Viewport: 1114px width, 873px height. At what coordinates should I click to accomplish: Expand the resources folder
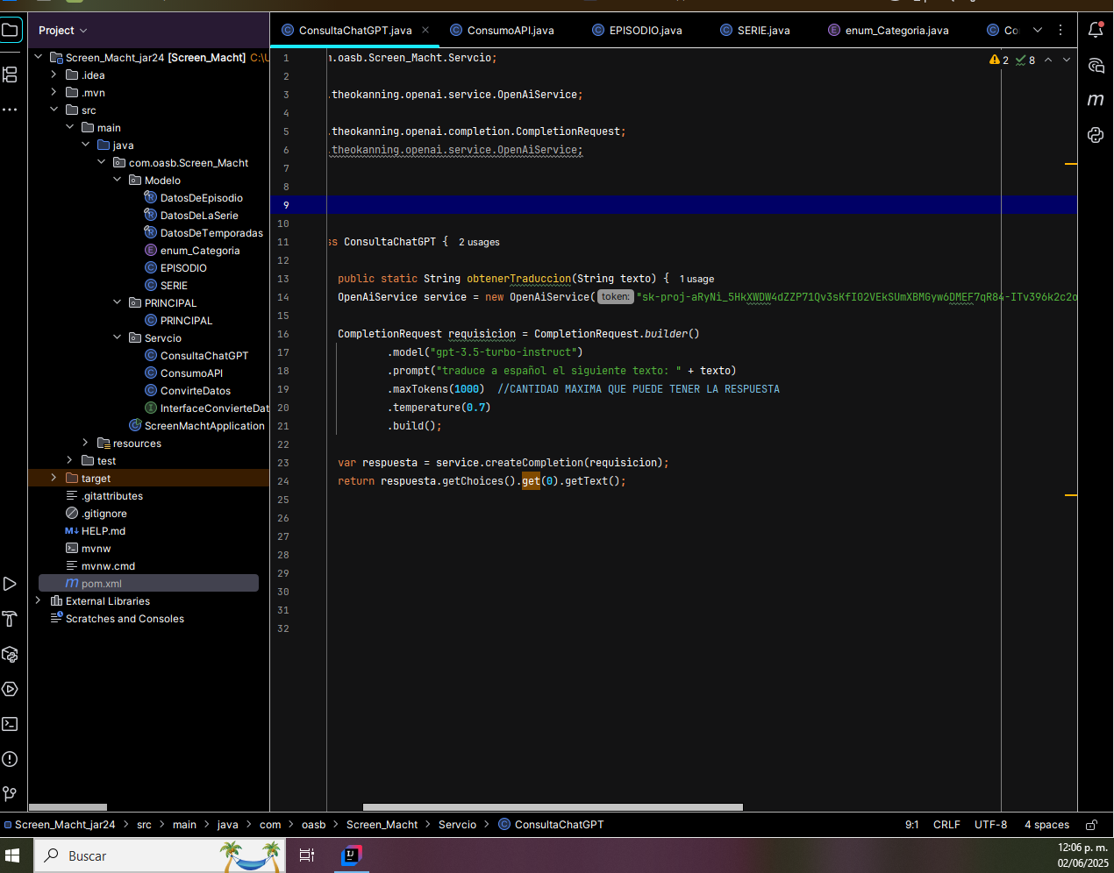point(86,443)
